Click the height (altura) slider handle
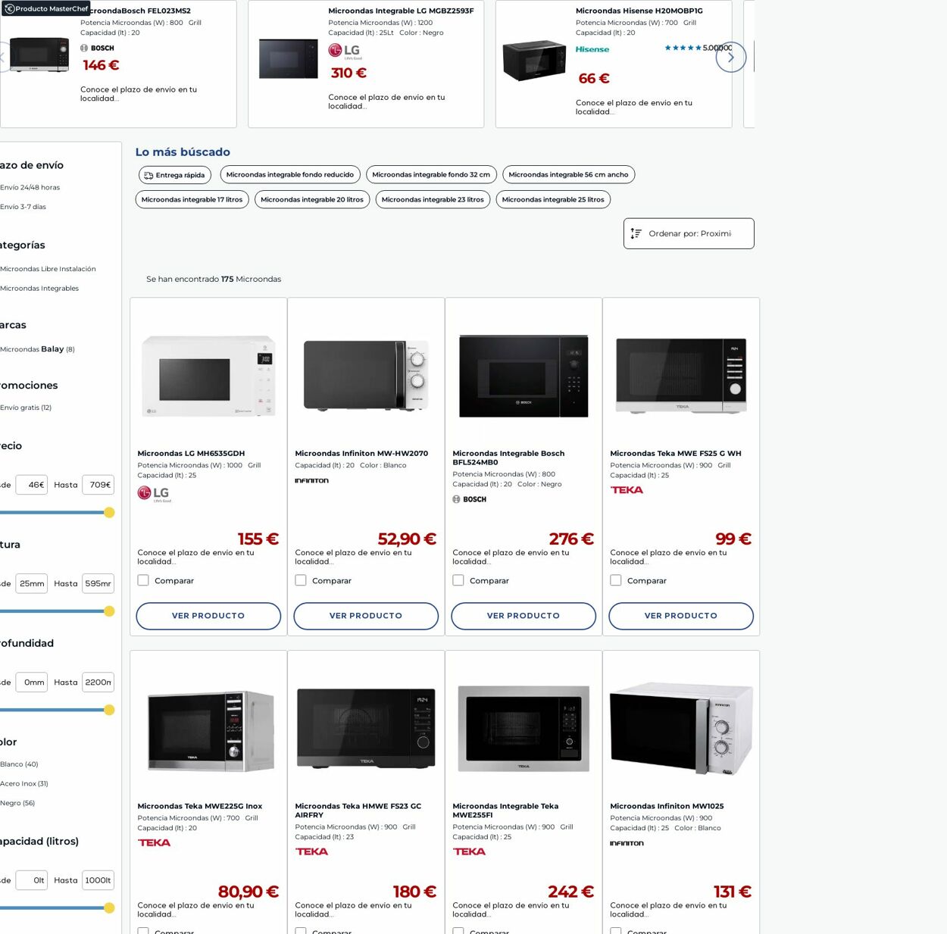Viewport: 947px width, 934px height. (109, 611)
